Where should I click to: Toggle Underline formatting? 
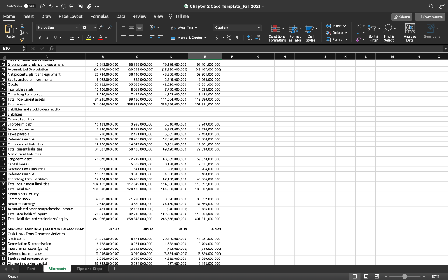[55, 38]
